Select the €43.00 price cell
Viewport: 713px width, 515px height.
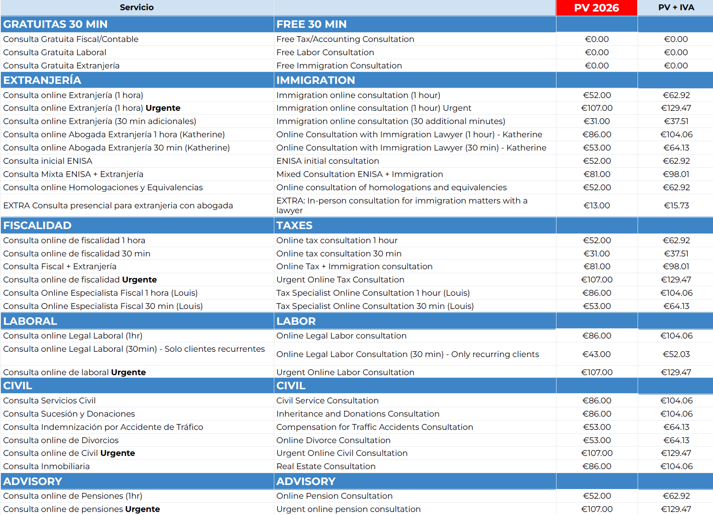(597, 354)
